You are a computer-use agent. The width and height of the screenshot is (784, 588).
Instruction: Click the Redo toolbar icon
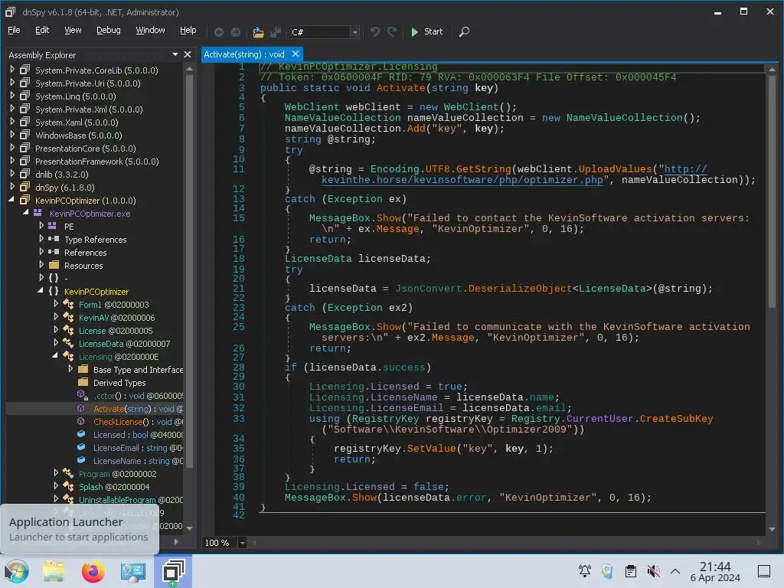(393, 32)
